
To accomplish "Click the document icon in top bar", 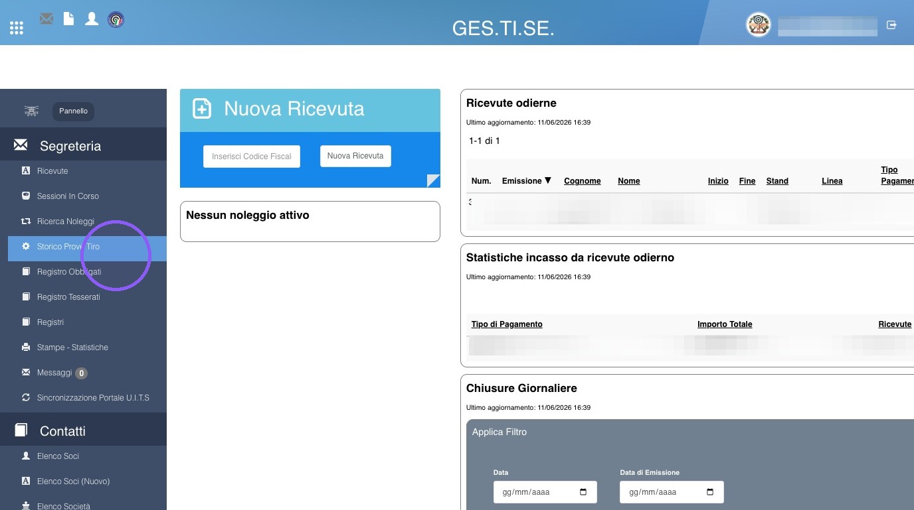I will click(68, 19).
